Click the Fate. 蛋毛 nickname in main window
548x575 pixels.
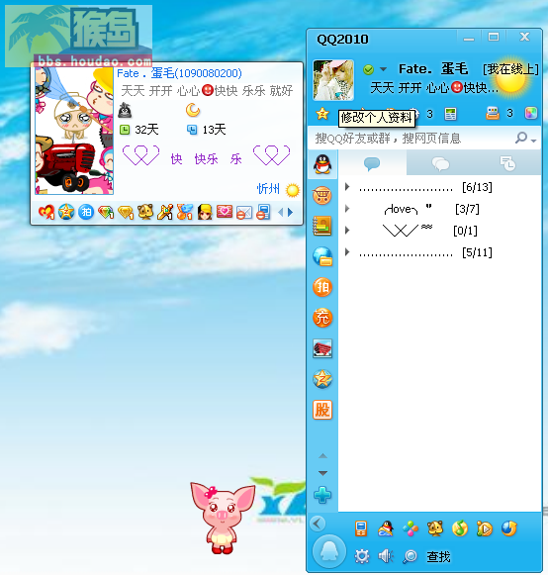point(433,69)
